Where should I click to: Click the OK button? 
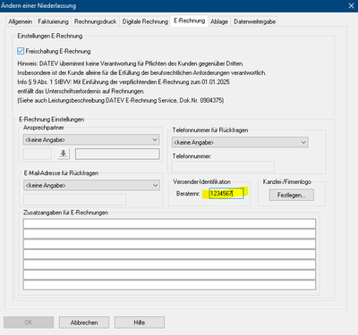(x=29, y=322)
